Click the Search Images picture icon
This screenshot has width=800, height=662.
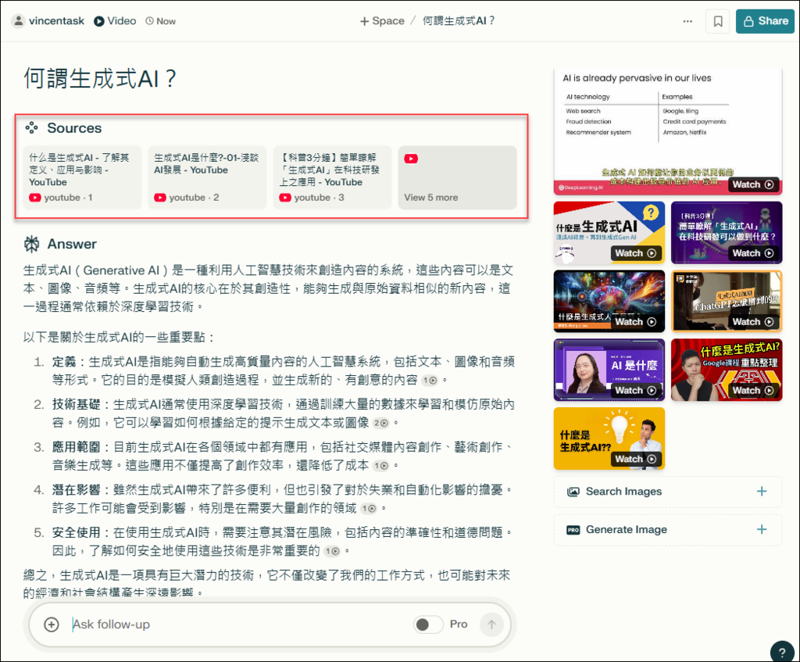[x=573, y=492]
